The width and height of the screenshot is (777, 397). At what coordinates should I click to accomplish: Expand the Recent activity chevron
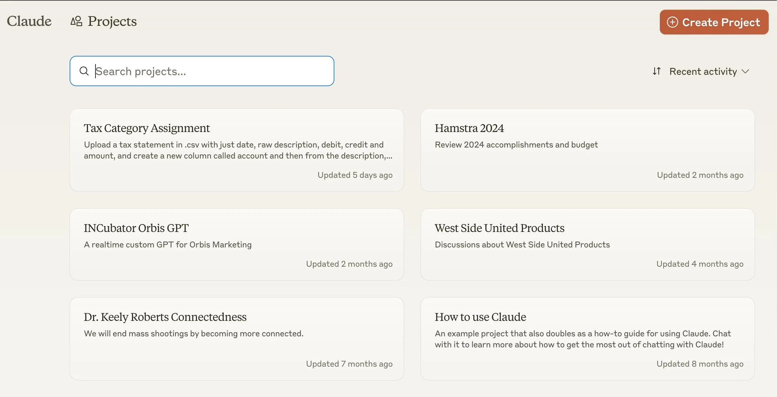point(745,71)
